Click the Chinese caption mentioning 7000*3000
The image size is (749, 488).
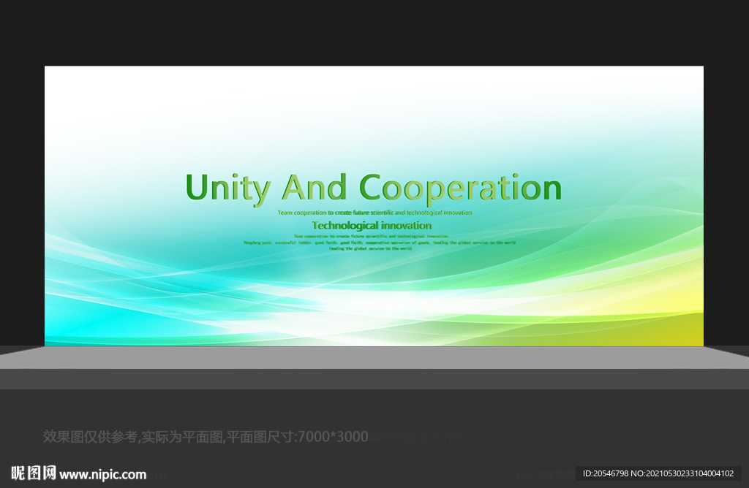[206, 436]
